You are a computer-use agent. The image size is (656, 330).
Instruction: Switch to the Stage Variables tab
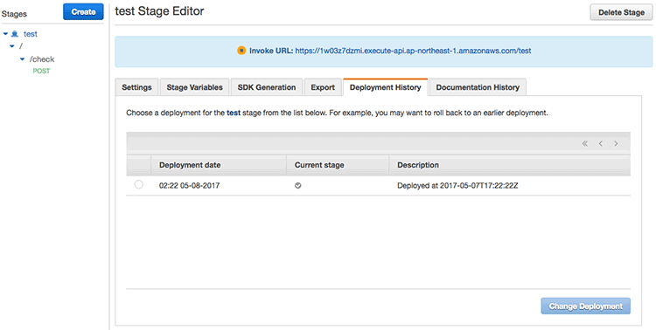194,87
